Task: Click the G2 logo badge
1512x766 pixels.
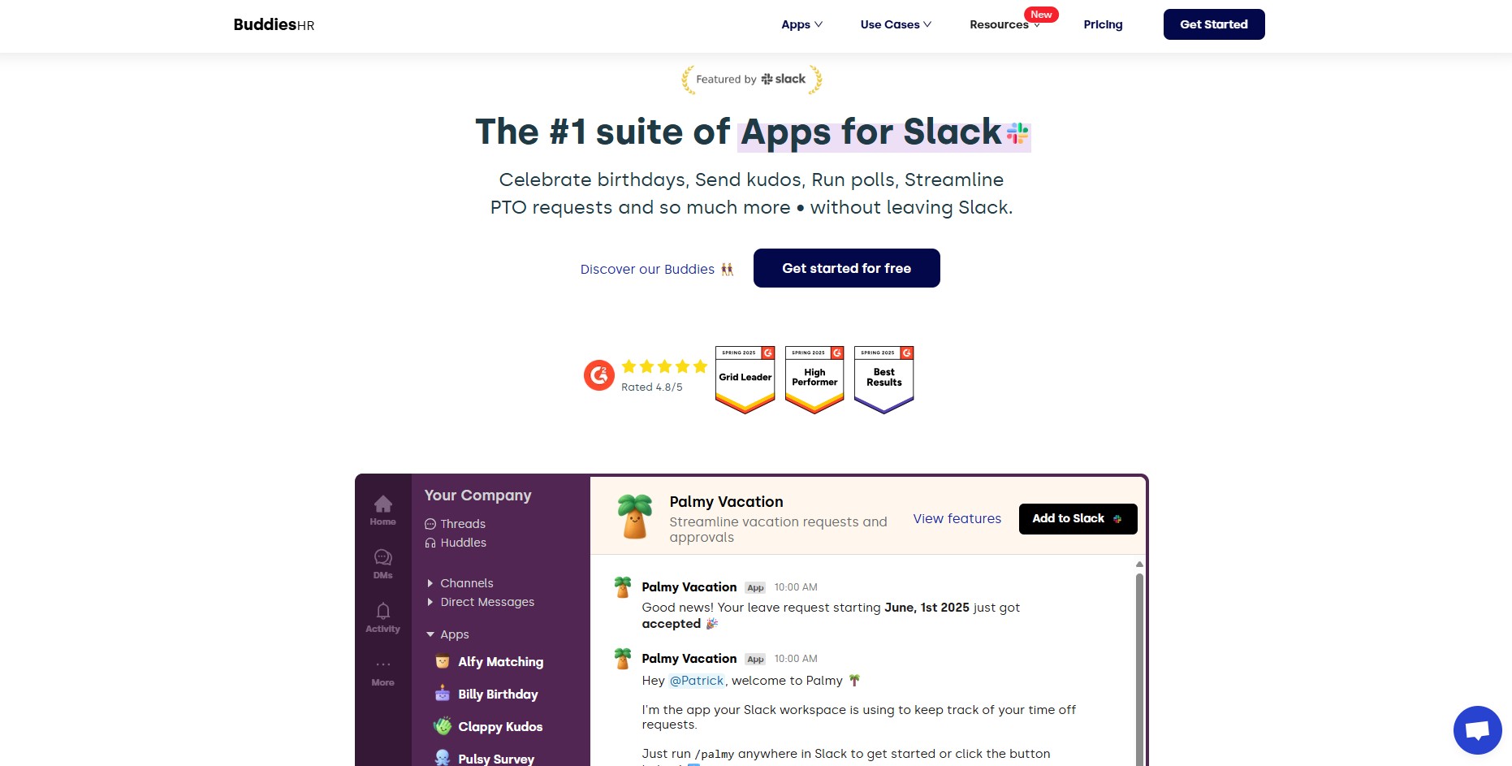Action: [599, 375]
